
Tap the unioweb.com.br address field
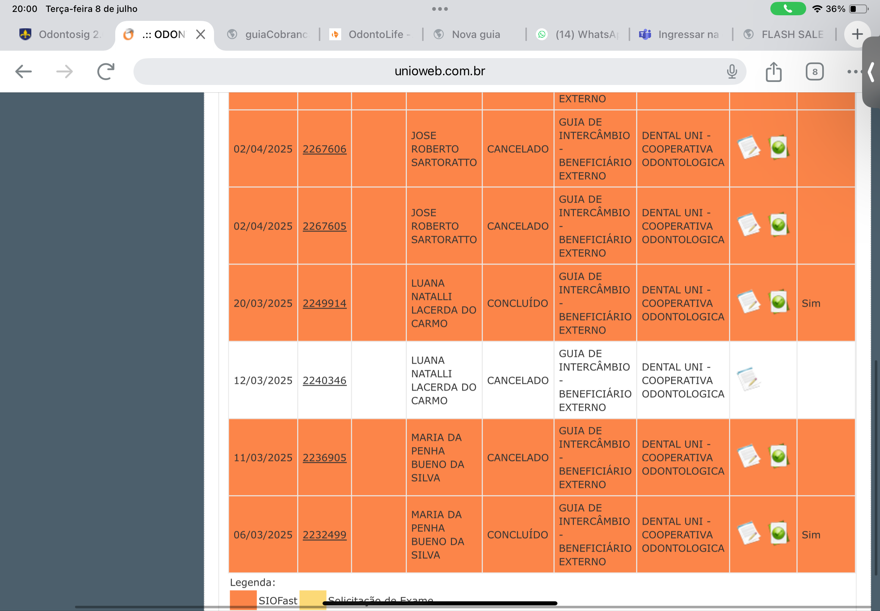point(439,71)
